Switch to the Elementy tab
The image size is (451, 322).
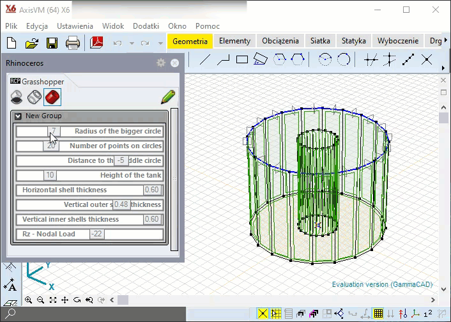point(234,41)
